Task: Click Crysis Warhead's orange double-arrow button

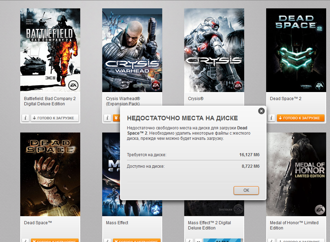Action: pyautogui.click(x=117, y=118)
